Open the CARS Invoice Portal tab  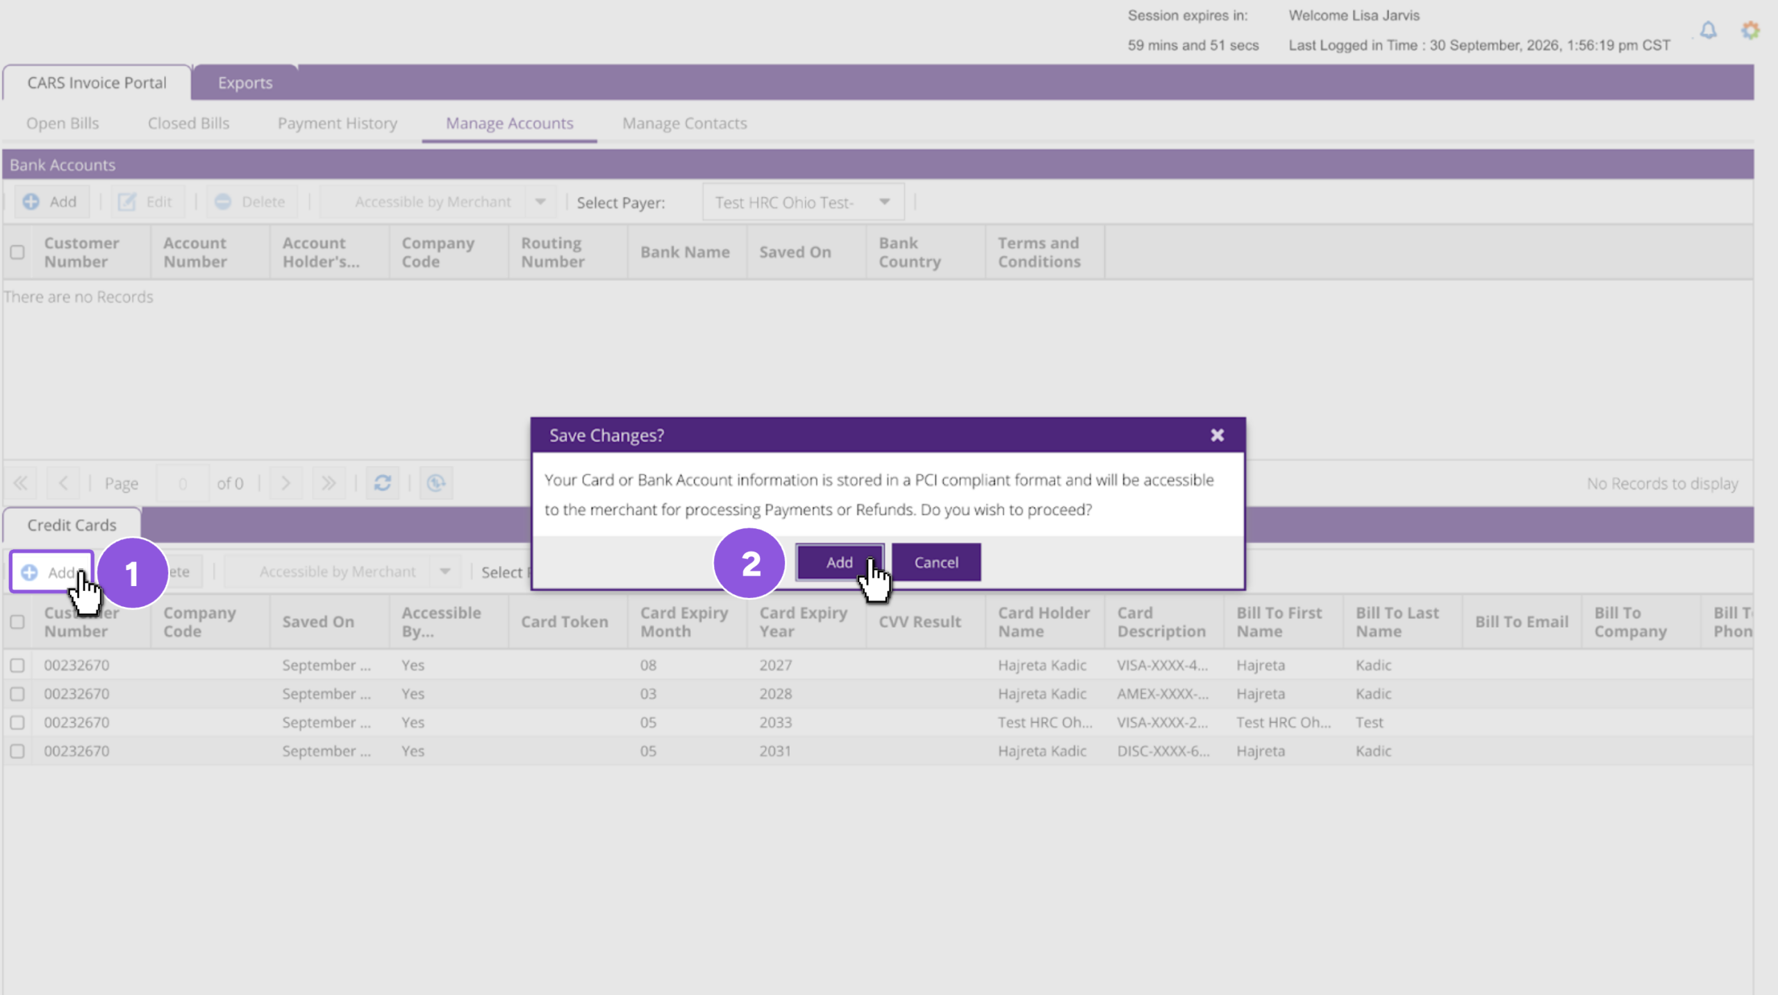click(x=97, y=83)
